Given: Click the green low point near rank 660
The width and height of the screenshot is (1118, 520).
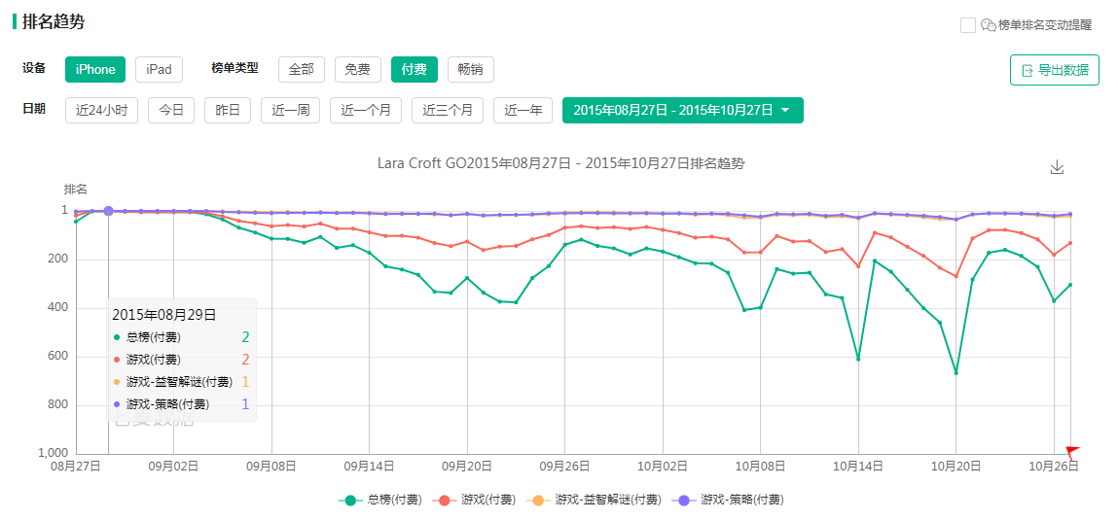Looking at the screenshot, I should pyautogui.click(x=956, y=372).
